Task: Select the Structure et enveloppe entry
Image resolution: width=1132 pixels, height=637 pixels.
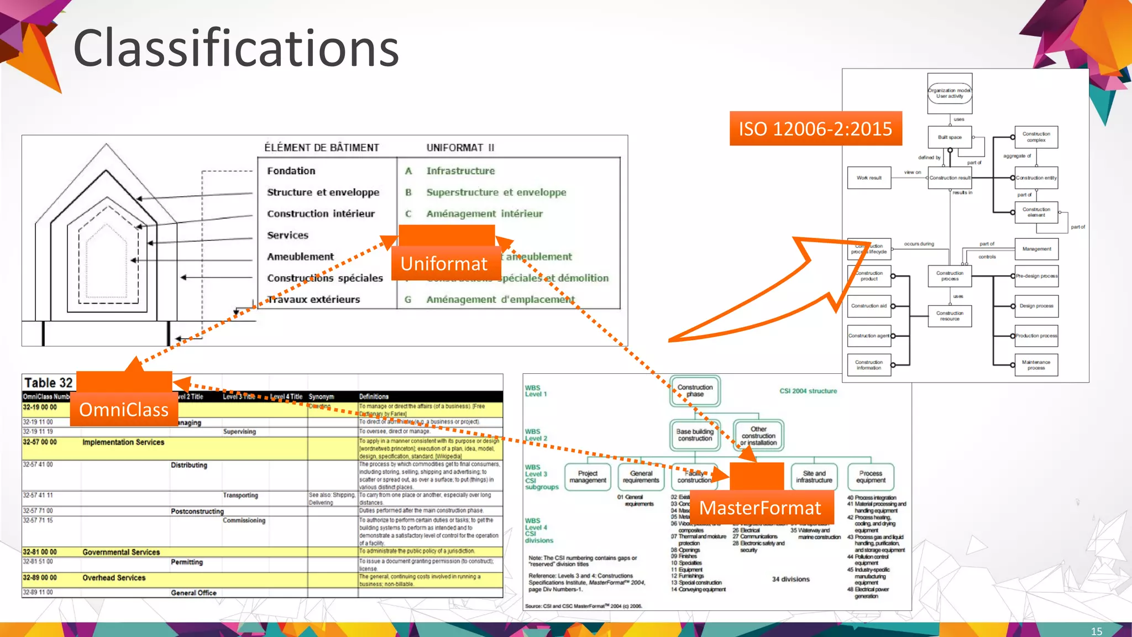Action: click(x=323, y=192)
